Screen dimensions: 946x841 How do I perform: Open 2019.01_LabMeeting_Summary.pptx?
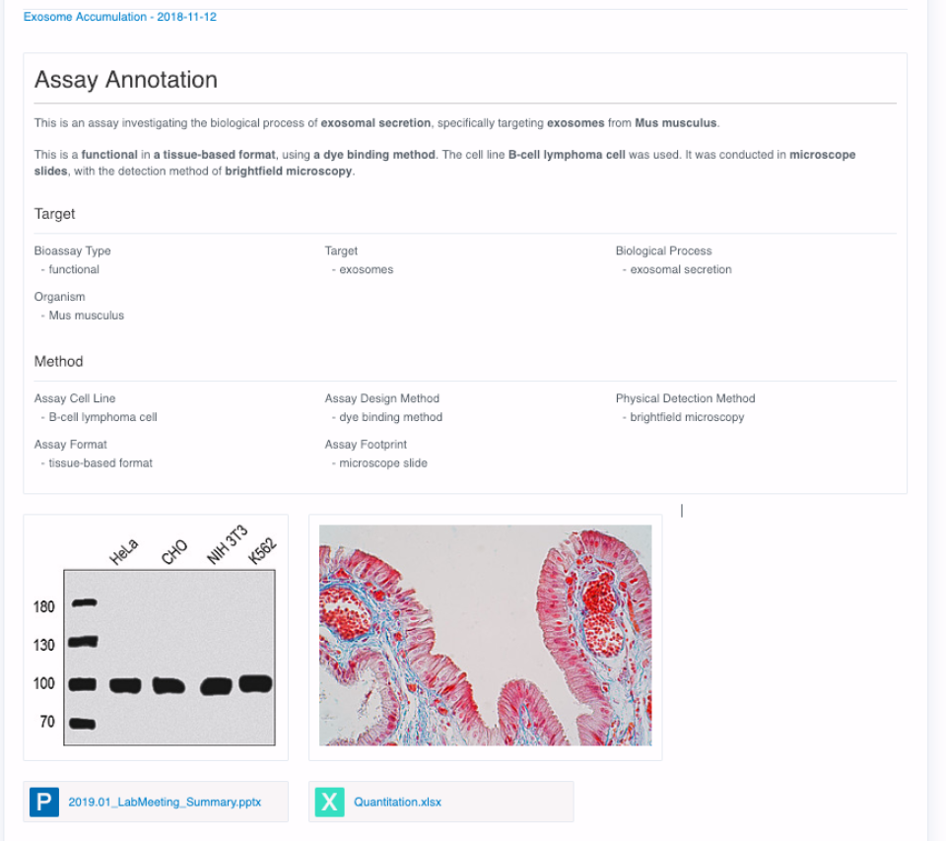point(163,802)
